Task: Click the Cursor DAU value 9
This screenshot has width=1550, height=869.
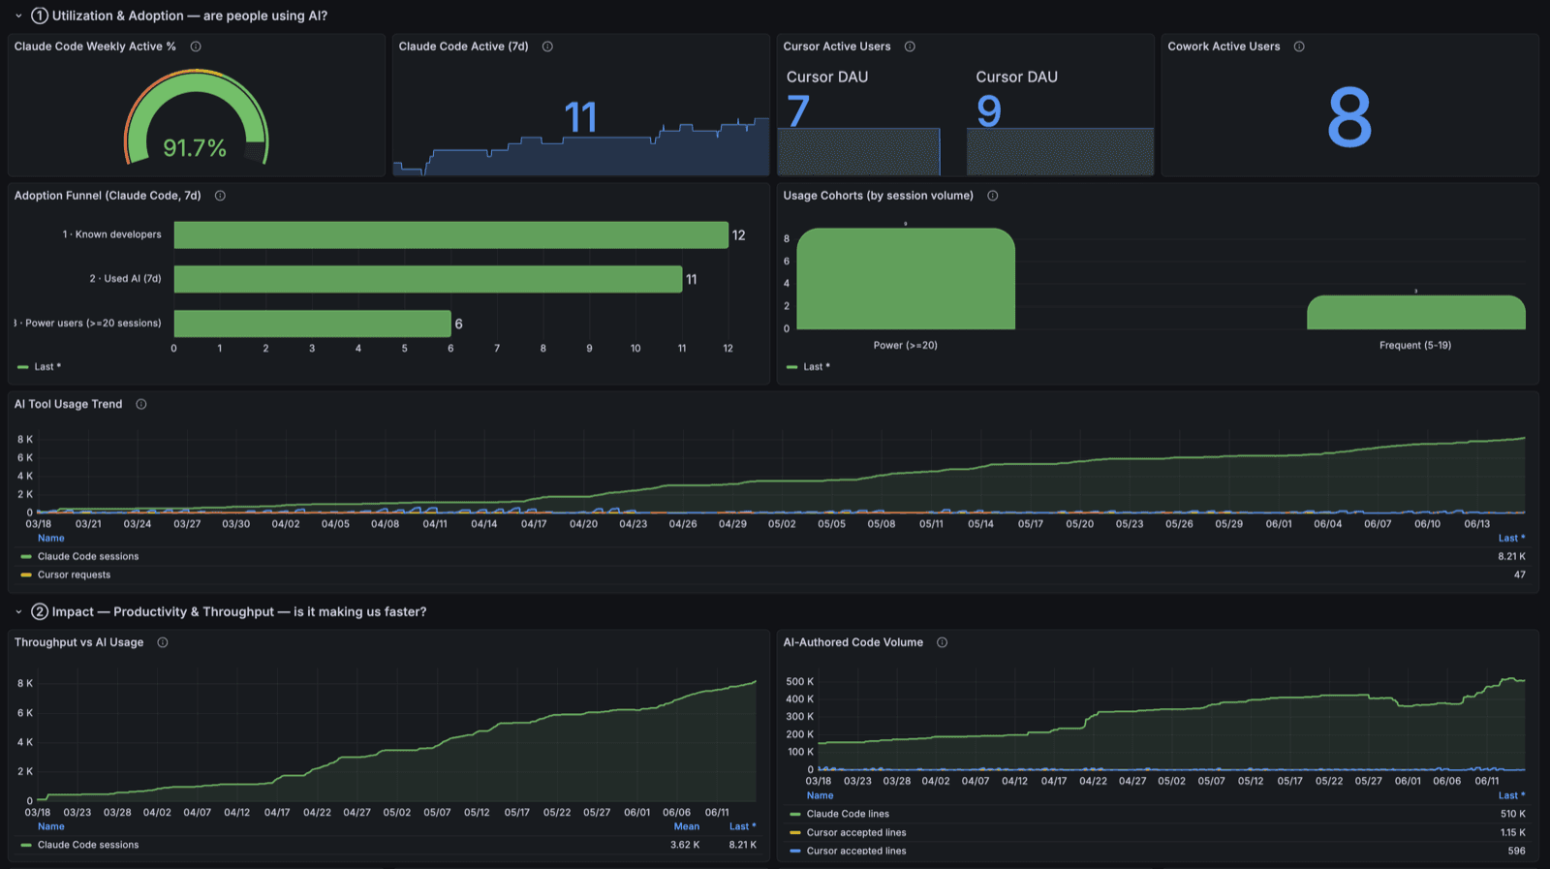Action: pyautogui.click(x=989, y=110)
